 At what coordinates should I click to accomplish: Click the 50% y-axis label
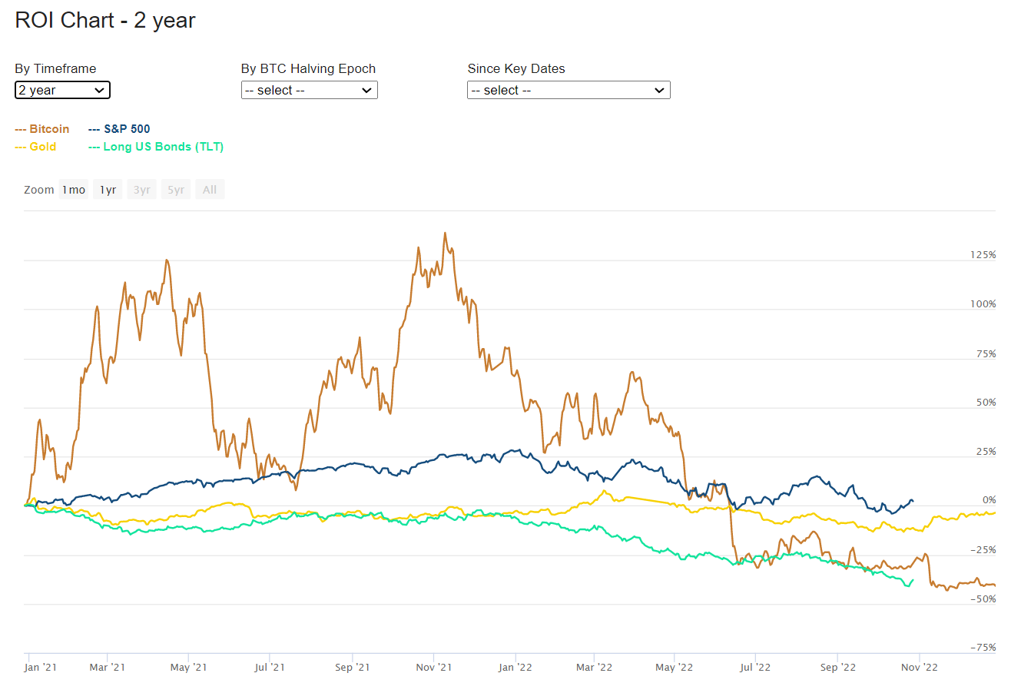pyautogui.click(x=986, y=403)
